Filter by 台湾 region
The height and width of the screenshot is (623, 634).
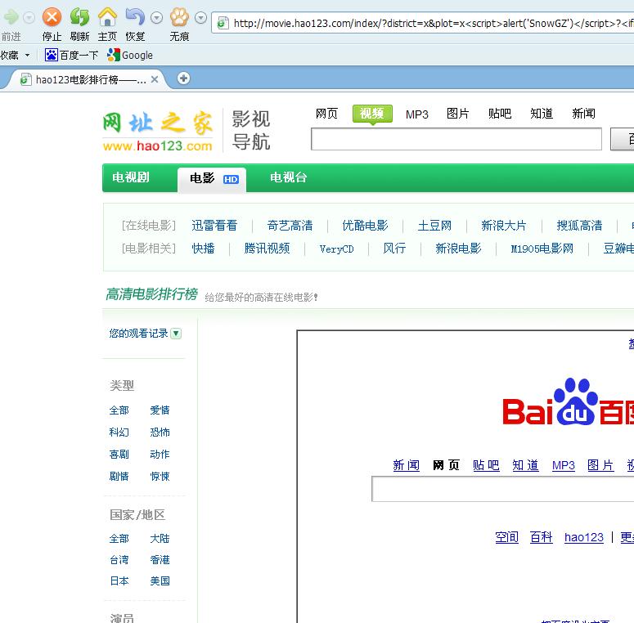(119, 559)
